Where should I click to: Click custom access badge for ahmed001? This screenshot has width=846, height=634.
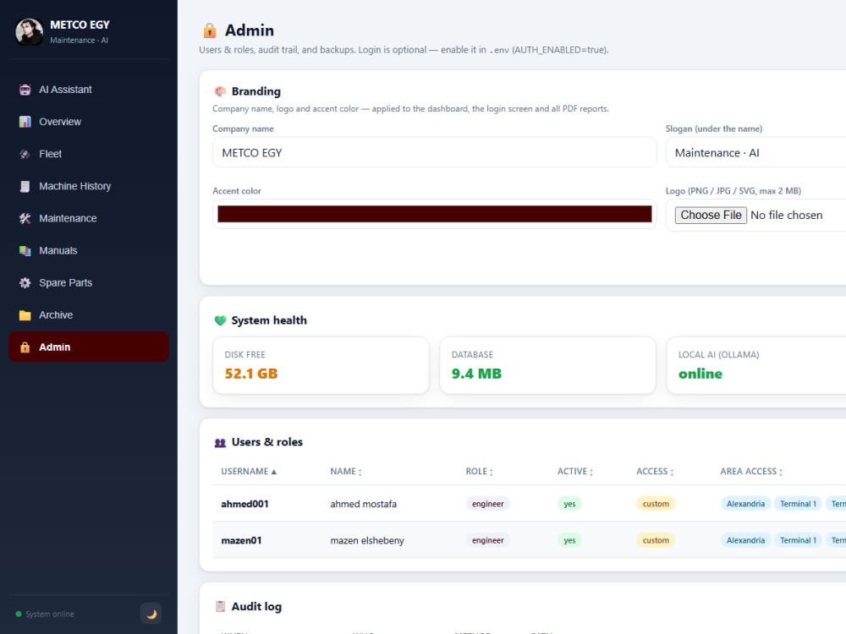656,504
